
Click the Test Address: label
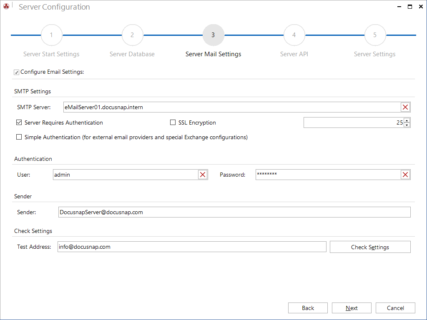(34, 247)
